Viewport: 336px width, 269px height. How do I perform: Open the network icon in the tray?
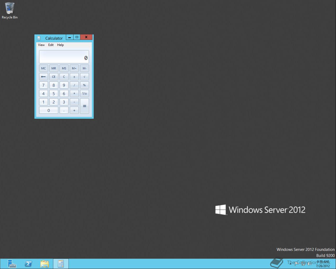coord(303,264)
